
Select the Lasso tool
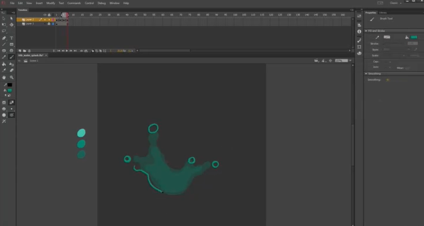tap(4, 31)
